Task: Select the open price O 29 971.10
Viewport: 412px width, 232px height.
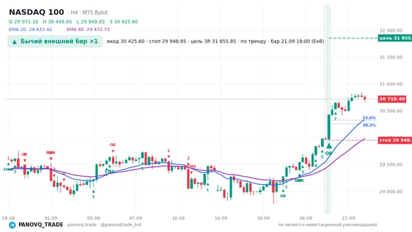Action: pyautogui.click(x=23, y=21)
